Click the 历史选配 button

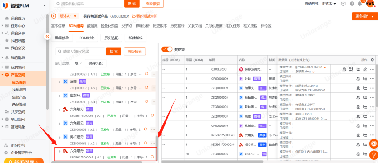[111, 38]
